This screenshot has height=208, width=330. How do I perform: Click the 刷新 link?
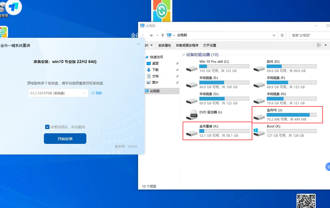coord(97,93)
